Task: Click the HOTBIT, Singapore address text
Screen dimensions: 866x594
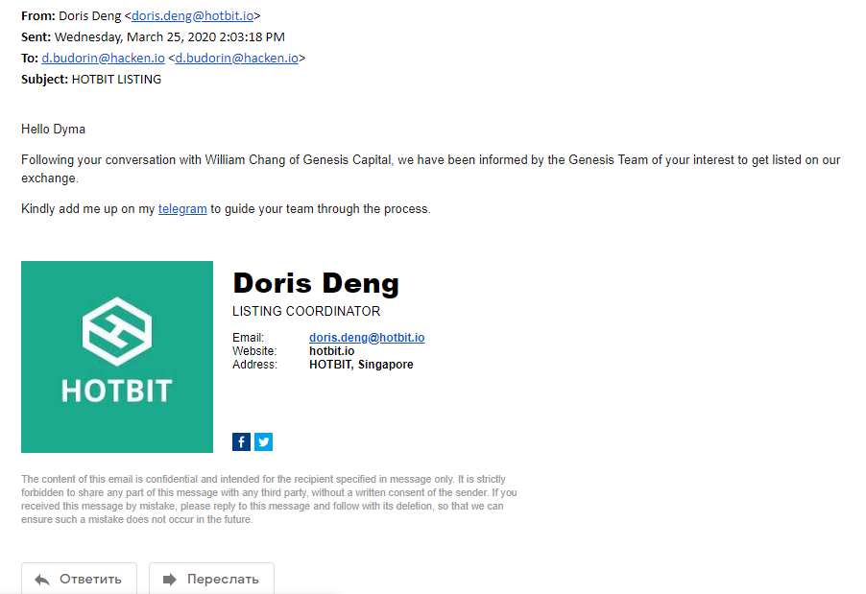Action: [361, 365]
